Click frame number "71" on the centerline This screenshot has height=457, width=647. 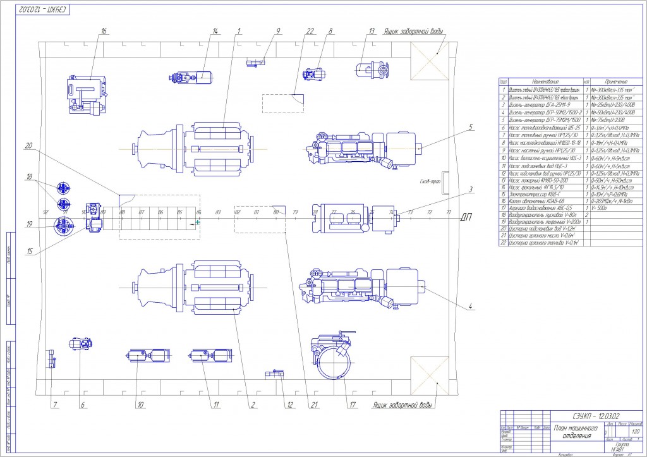(x=449, y=212)
